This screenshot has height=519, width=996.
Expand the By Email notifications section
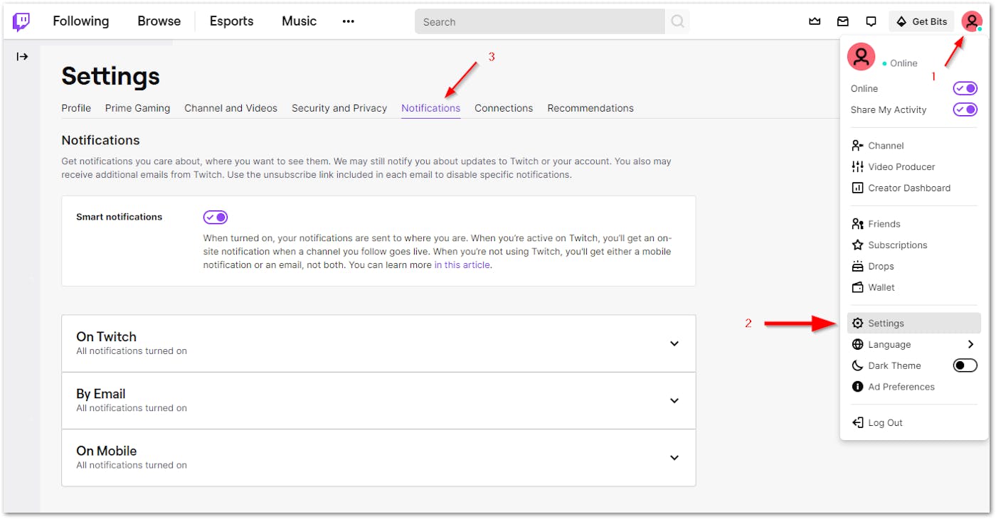click(x=378, y=400)
